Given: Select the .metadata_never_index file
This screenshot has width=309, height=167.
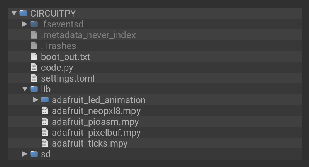Looking at the screenshot, I should point(88,35).
